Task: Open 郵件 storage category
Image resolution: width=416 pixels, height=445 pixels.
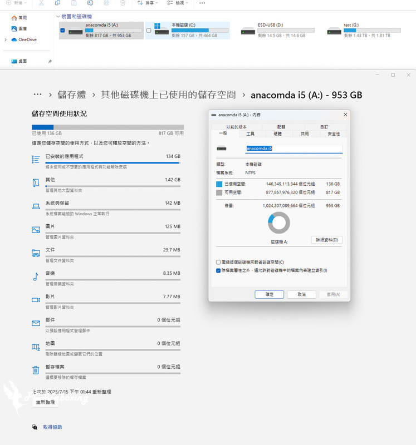Action: (106, 325)
